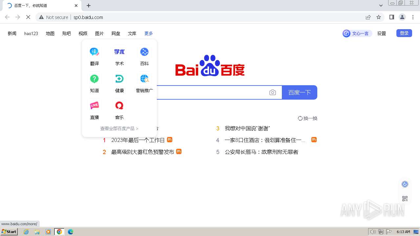Open hot topic 最高级别大雾红色预警发布

click(142, 152)
